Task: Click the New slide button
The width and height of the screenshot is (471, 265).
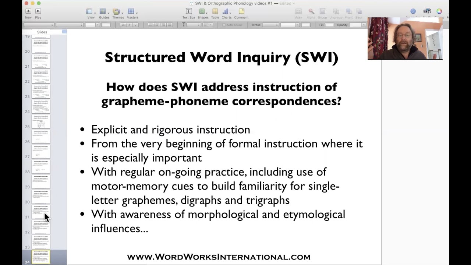Action: point(28,14)
